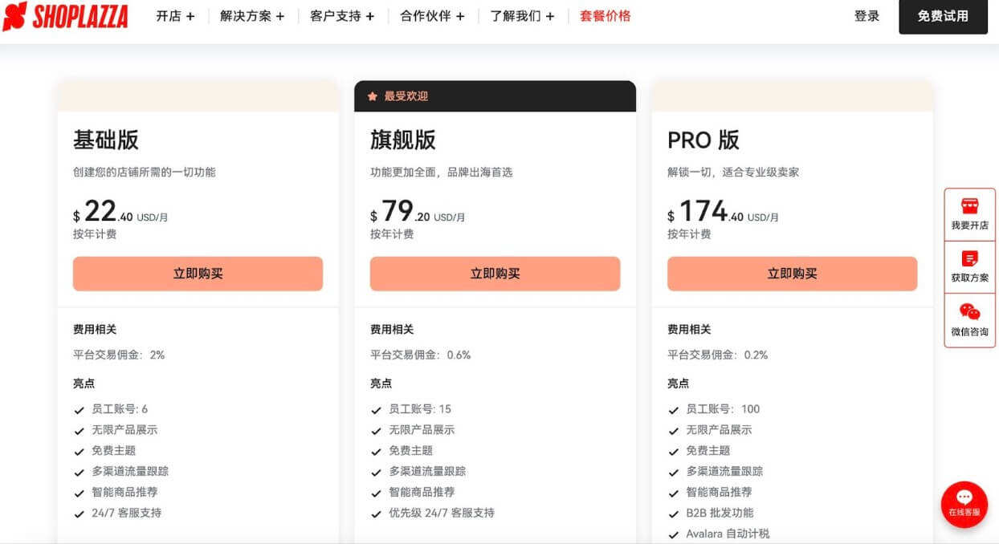Screen dimensions: 999x544
Task: Expand the 客户支持 dropdown
Action: pos(342,16)
